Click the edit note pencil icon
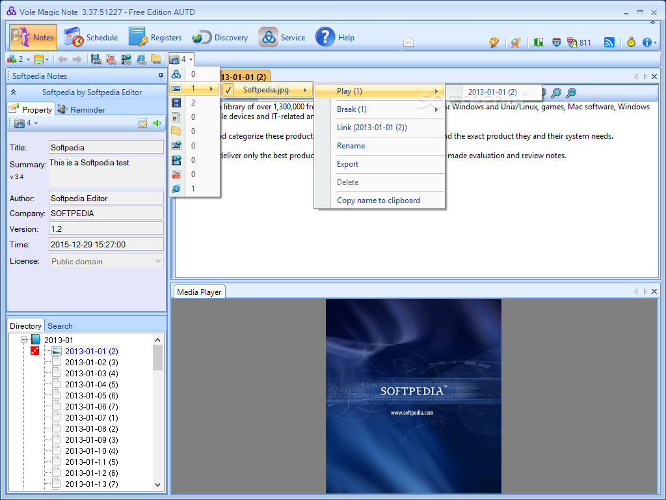This screenshot has height=500, width=666. [142, 123]
